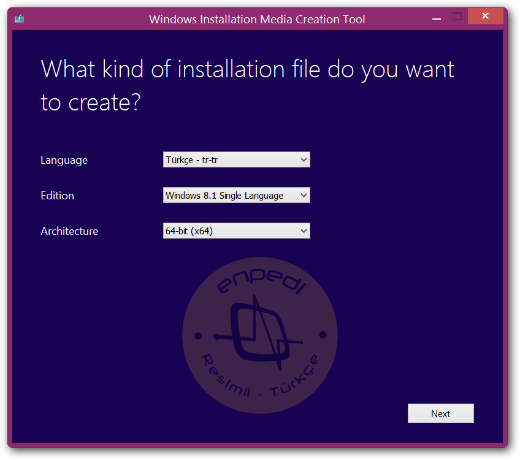Click the window title 'Windows Installation Media Creation Tool'
Viewport: 520px width, 460px height.
257,19
